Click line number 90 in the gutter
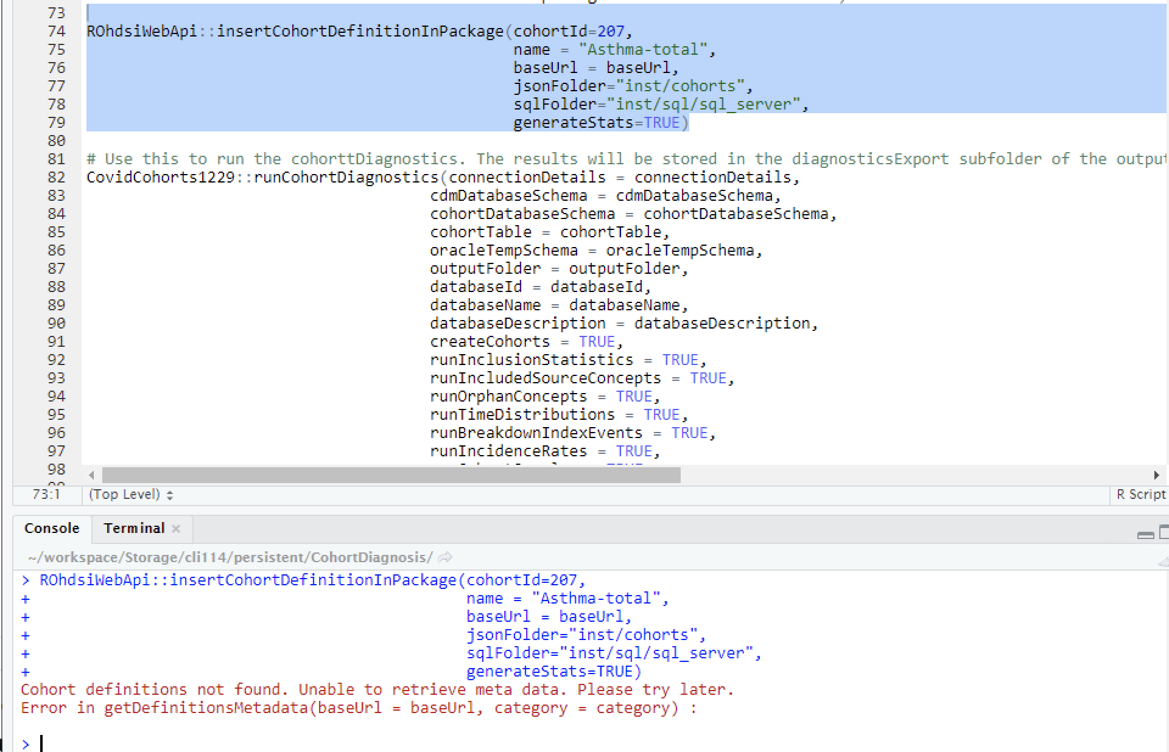 click(55, 323)
